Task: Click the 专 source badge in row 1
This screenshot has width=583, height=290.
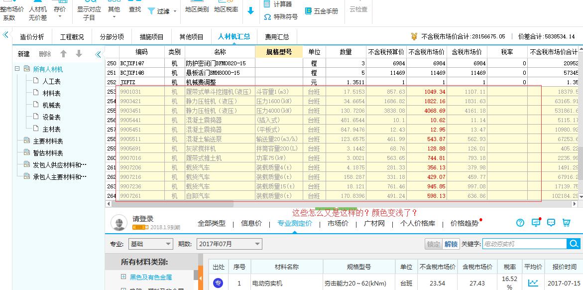Action: click(218, 284)
